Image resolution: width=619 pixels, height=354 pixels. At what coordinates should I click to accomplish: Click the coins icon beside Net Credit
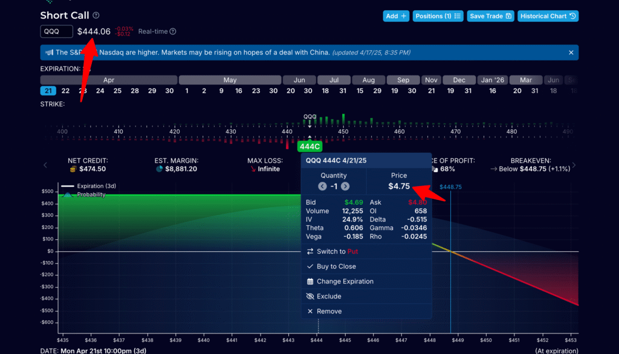click(x=73, y=169)
